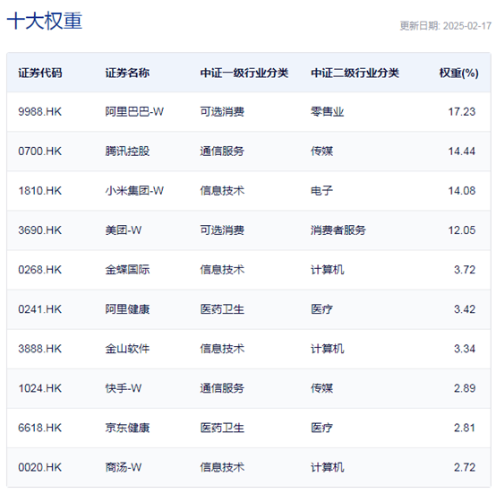
Task: Click the 零售业 industry cell
Action: click(x=327, y=112)
